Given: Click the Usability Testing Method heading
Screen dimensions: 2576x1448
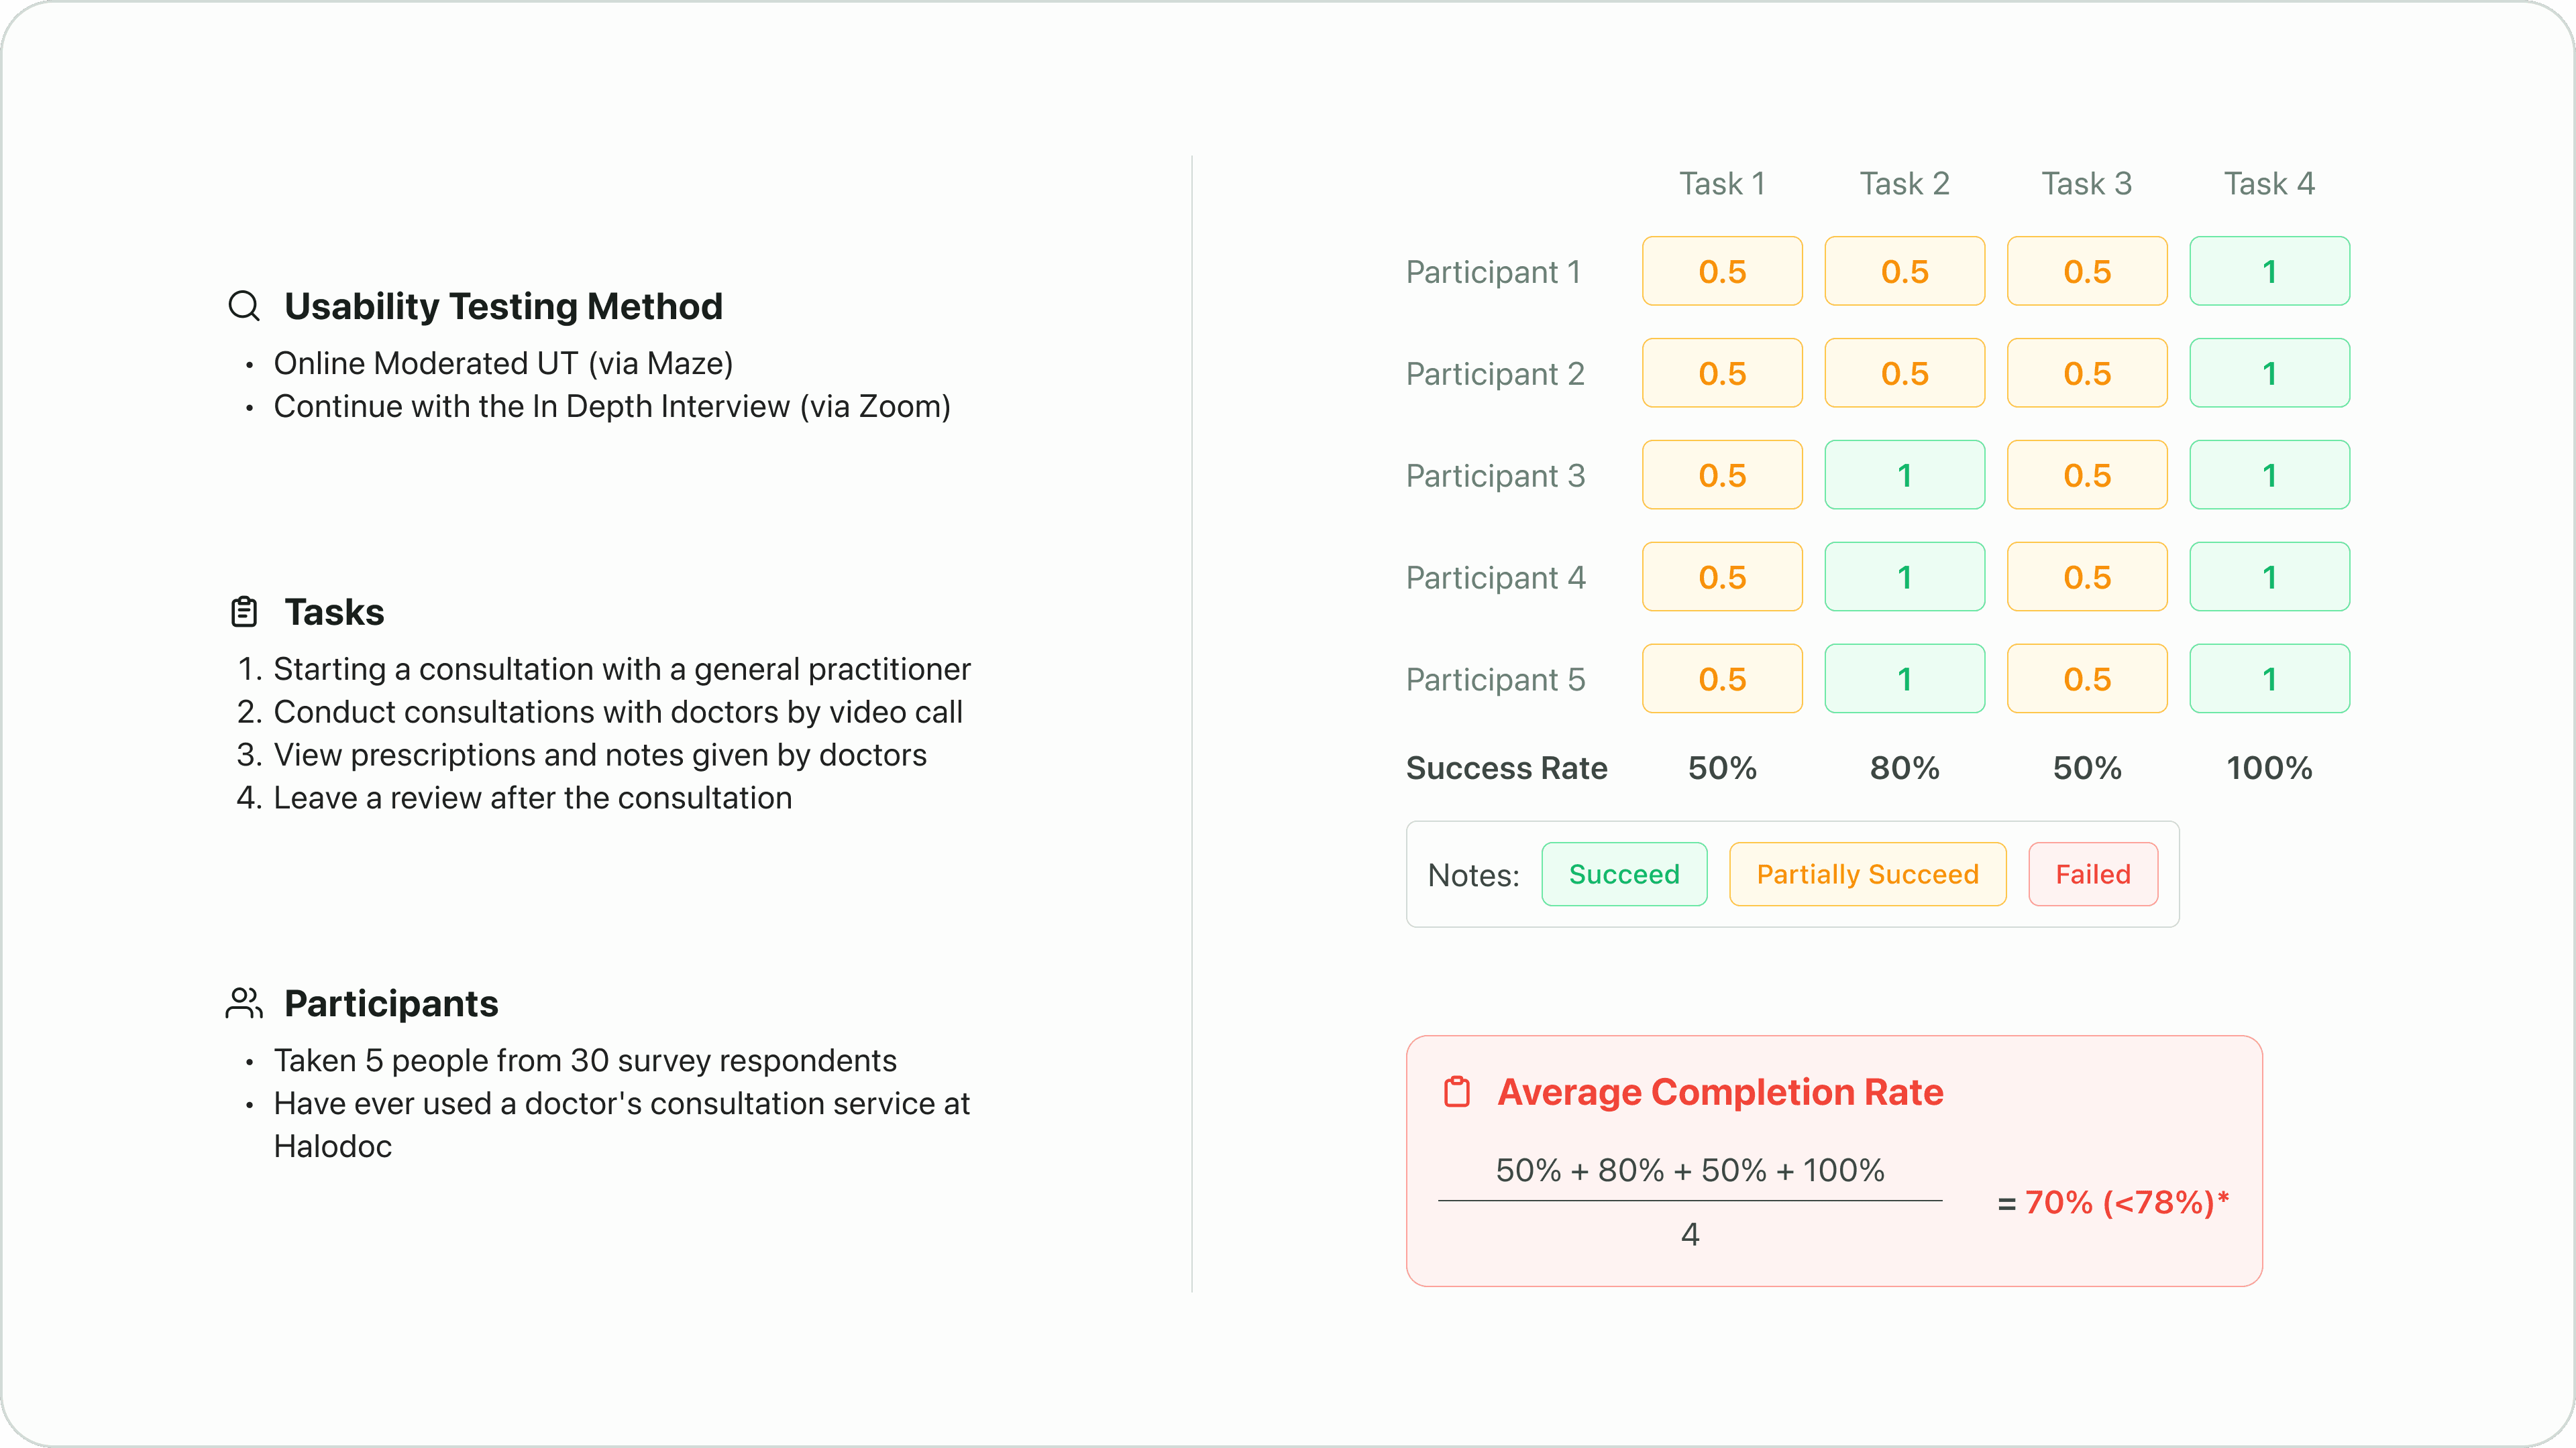Looking at the screenshot, I should click(503, 306).
